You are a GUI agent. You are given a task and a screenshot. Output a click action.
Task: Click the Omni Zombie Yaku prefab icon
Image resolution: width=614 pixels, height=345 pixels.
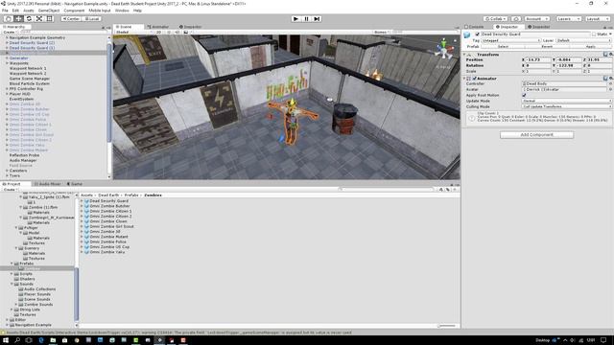[87, 252]
